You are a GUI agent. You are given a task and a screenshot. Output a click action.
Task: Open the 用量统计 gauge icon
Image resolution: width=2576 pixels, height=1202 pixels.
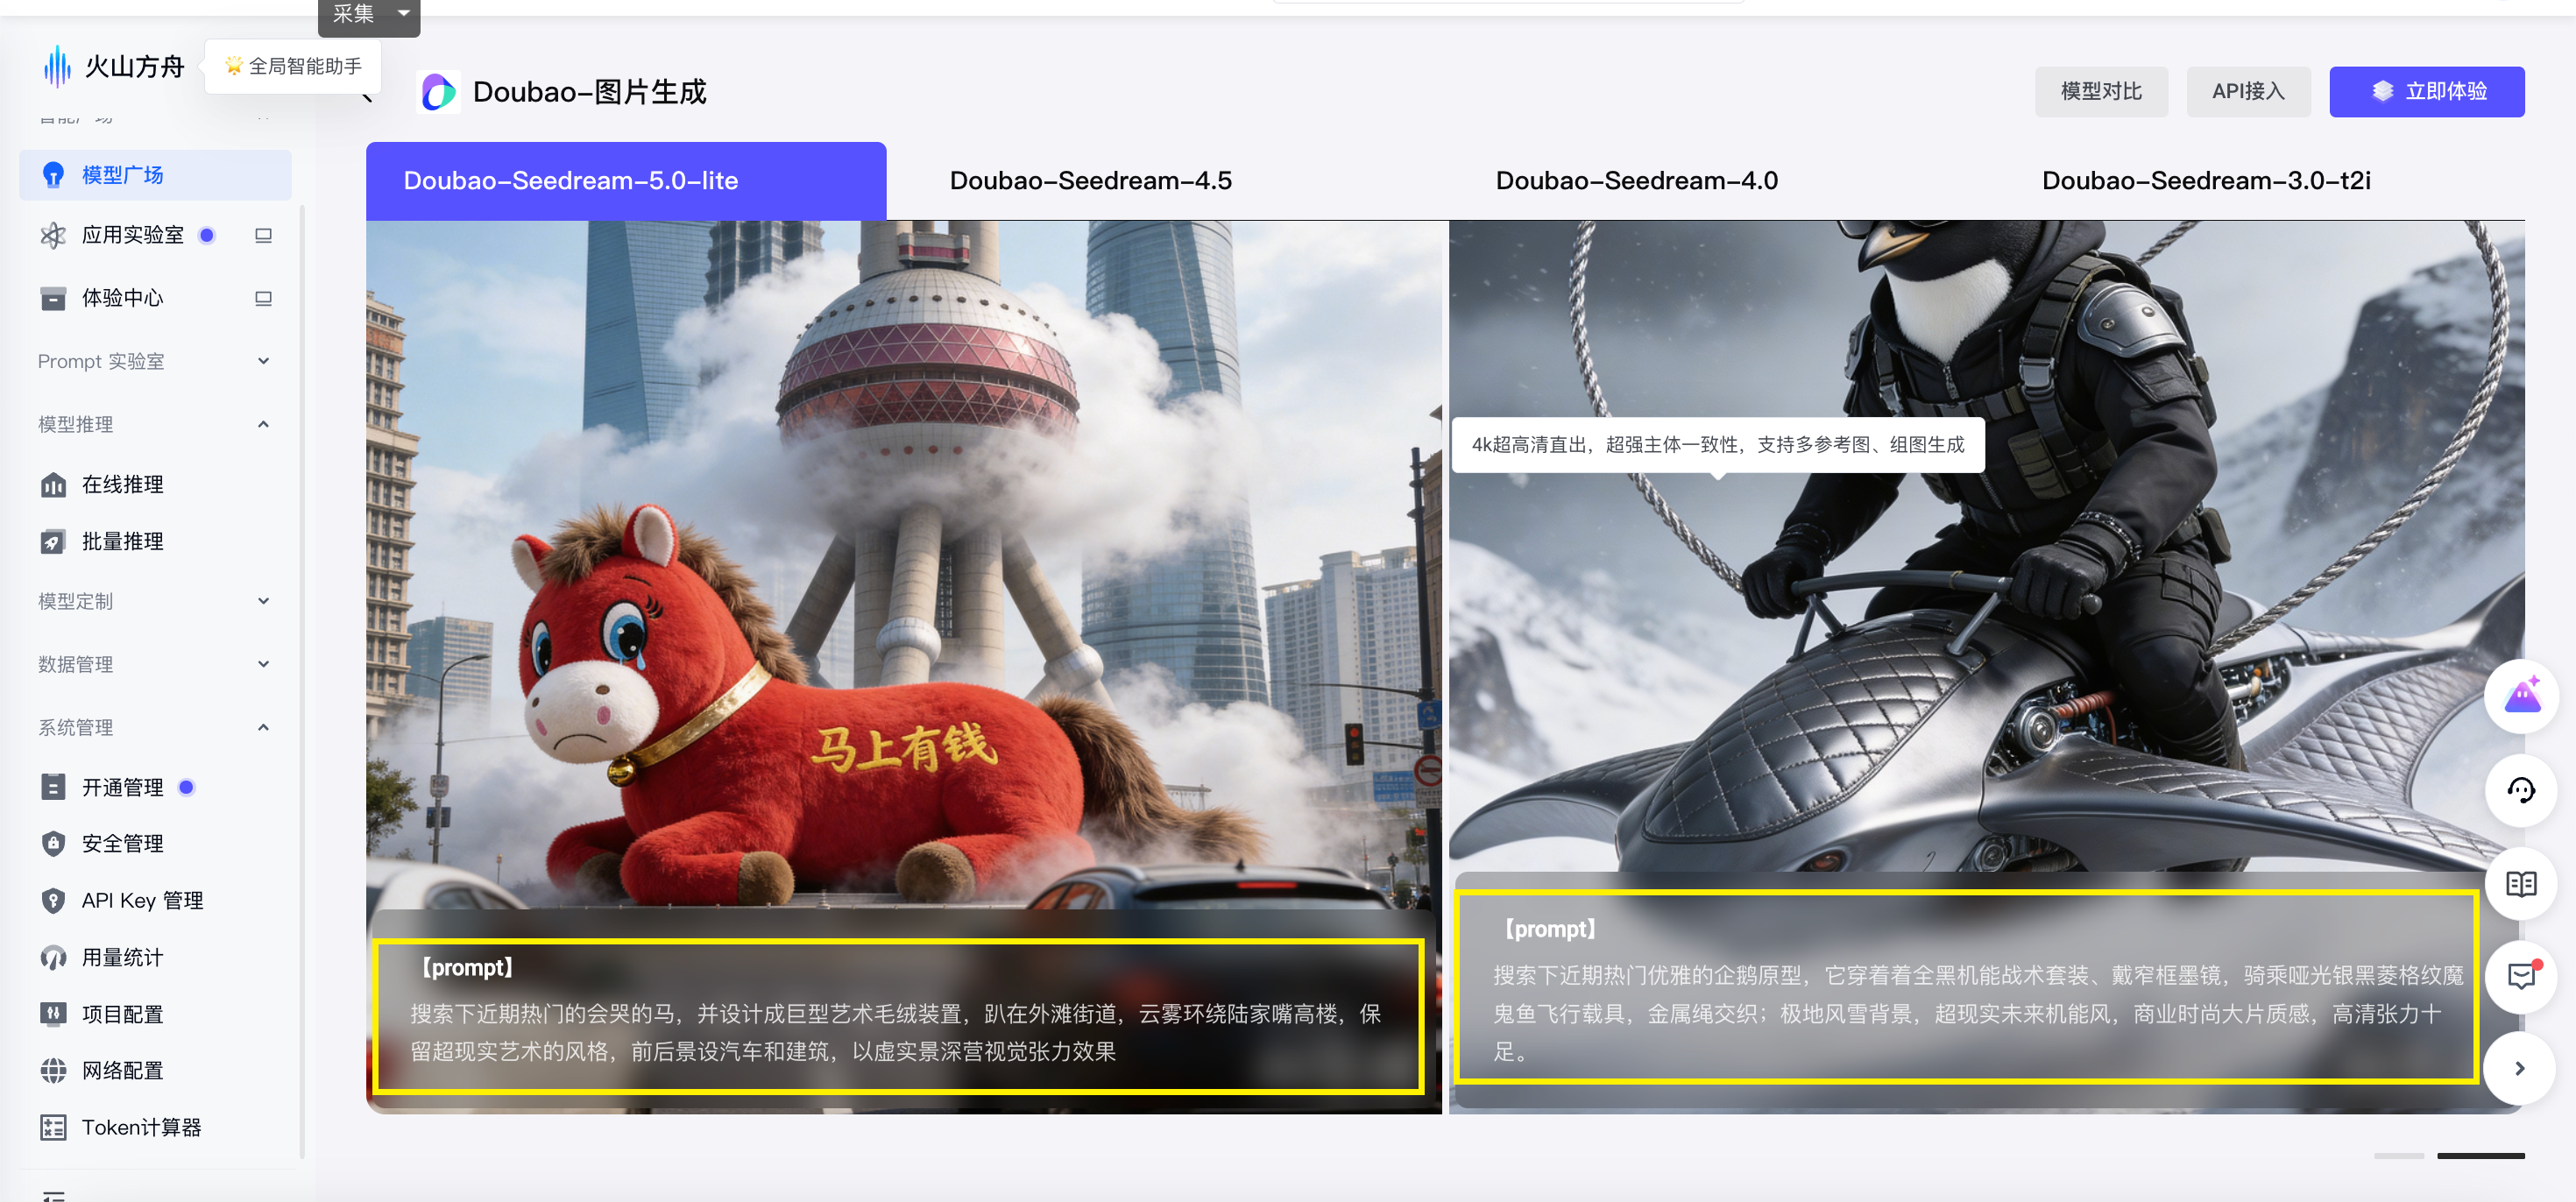pyautogui.click(x=53, y=958)
